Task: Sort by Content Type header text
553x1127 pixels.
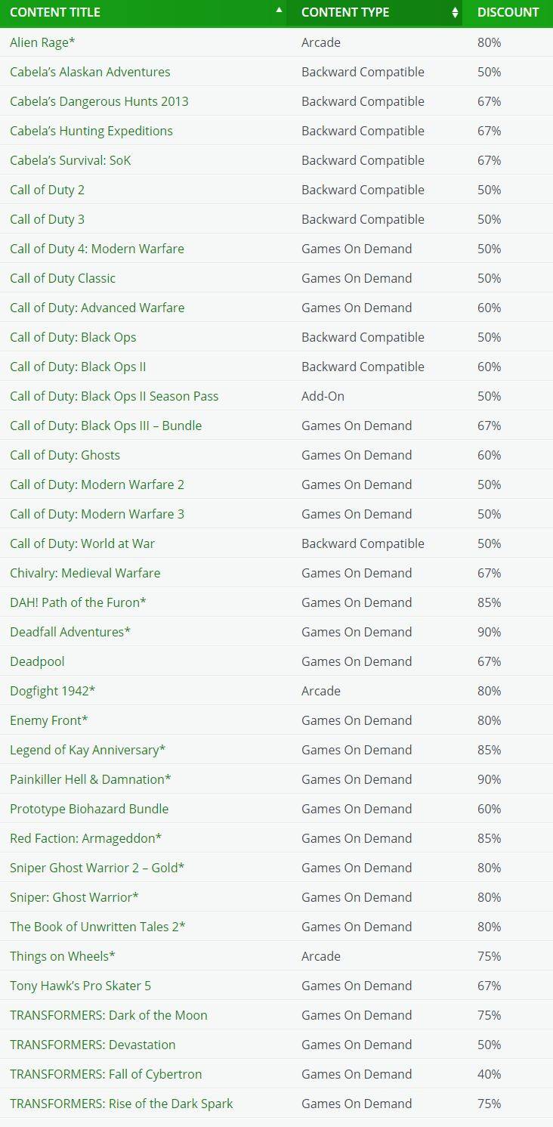Action: pos(345,12)
